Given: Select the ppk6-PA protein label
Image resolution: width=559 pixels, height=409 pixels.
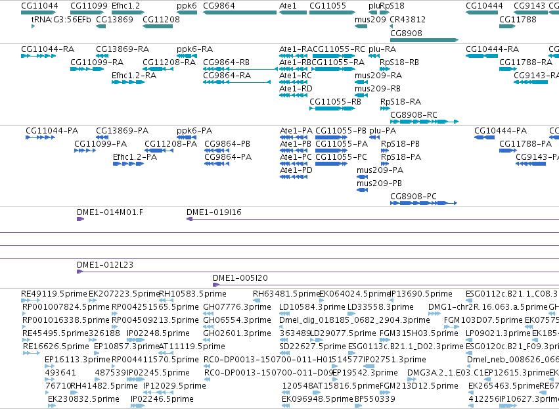Looking at the screenshot, I should coord(194,131).
